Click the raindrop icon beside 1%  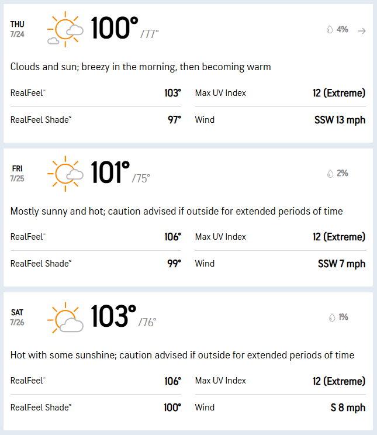(x=332, y=317)
